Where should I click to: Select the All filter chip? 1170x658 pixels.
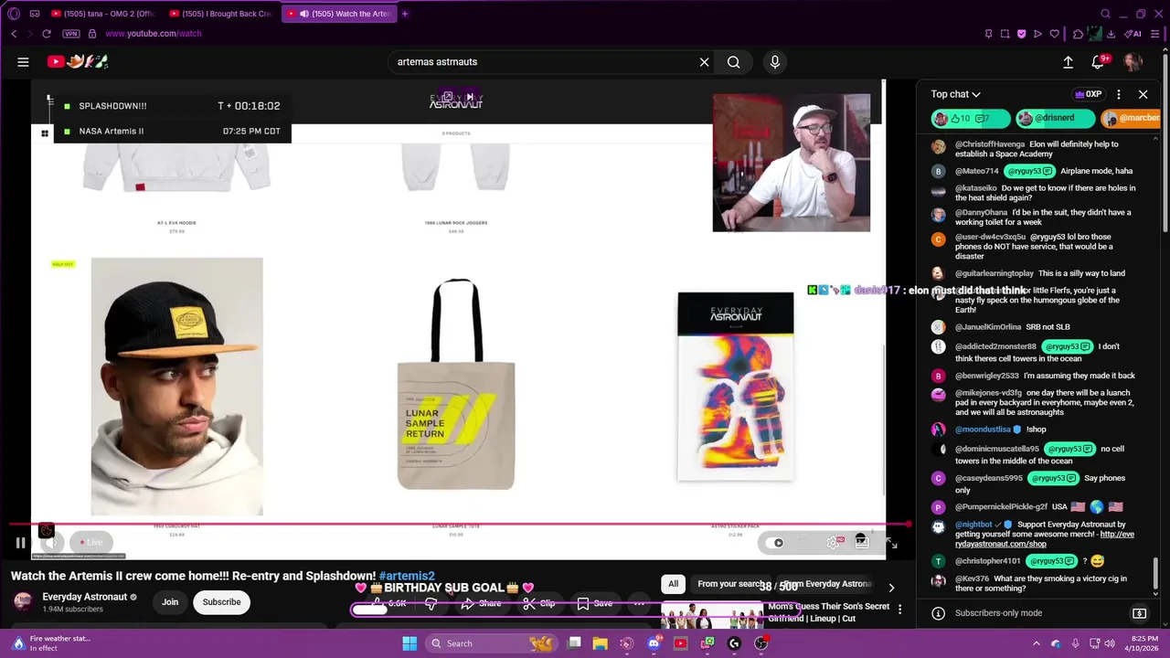click(x=673, y=584)
